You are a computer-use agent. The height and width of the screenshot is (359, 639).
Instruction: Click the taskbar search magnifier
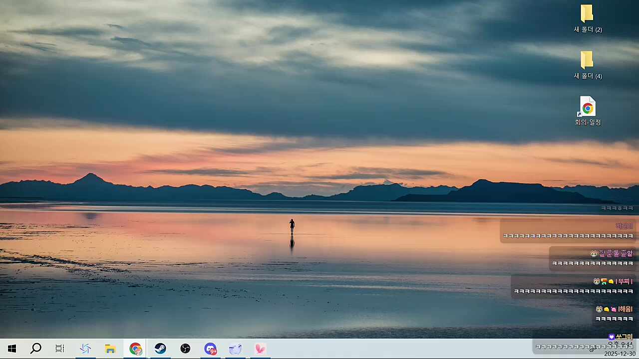[x=36, y=349]
